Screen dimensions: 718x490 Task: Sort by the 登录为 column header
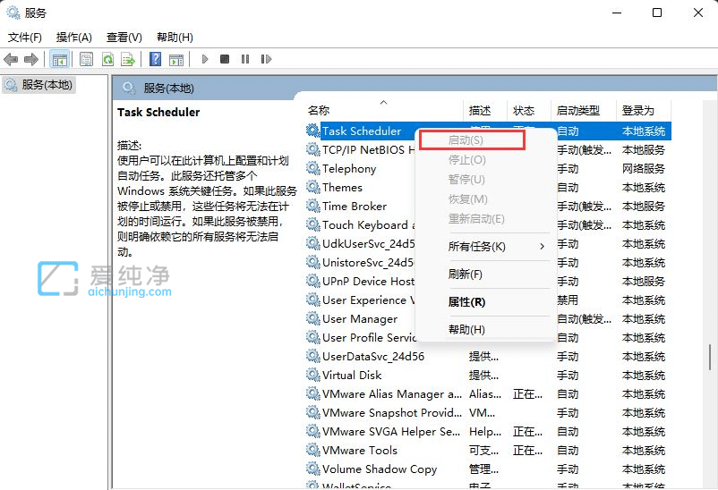(644, 110)
